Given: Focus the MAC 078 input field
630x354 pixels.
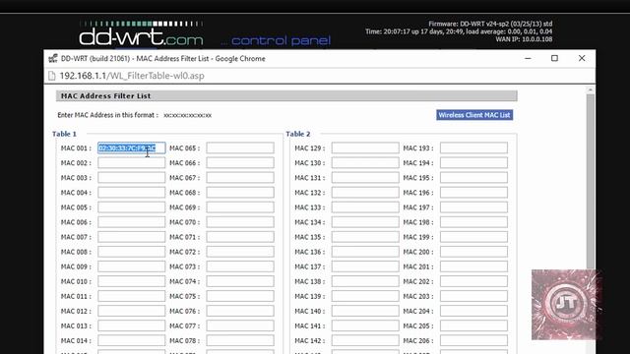Looking at the screenshot, I should pos(240,341).
